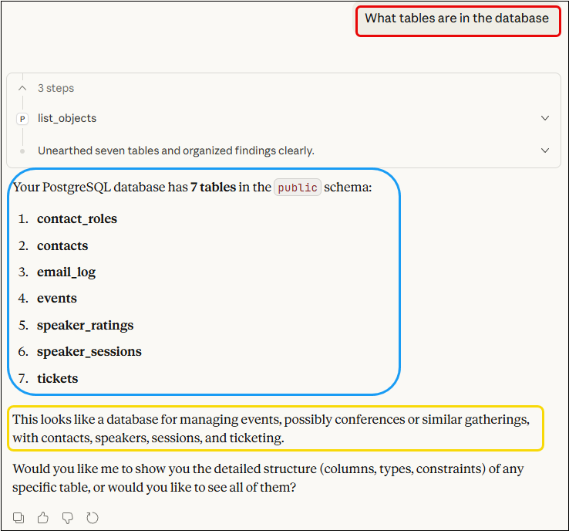
Task: Expand the list_objects step details
Action: point(545,119)
